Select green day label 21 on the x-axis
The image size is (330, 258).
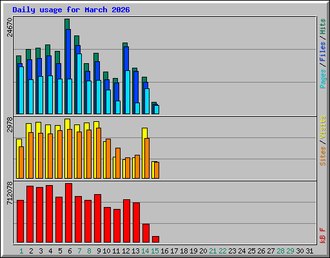click(x=213, y=251)
